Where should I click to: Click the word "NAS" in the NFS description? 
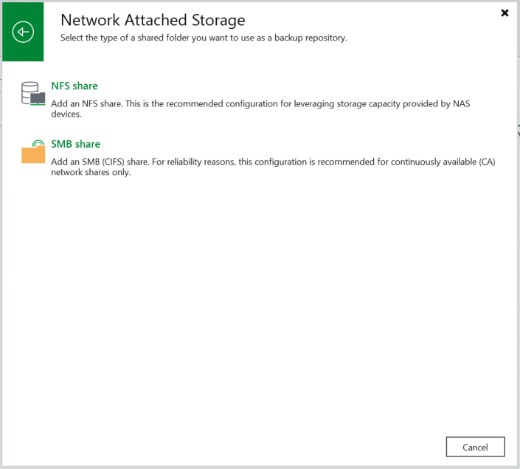tap(462, 103)
